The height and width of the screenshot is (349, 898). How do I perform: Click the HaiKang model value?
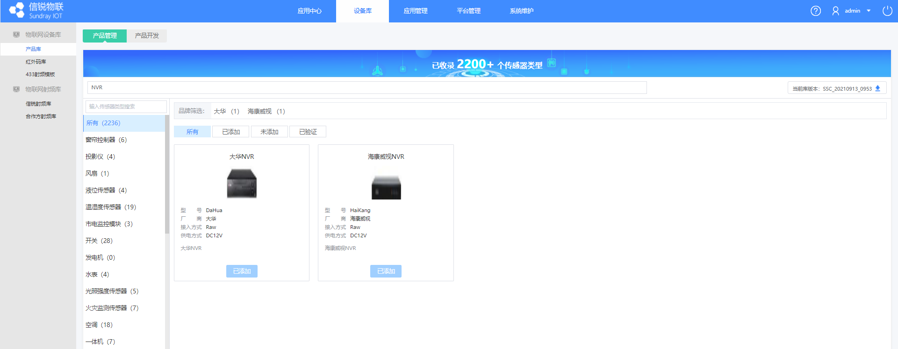tap(360, 210)
